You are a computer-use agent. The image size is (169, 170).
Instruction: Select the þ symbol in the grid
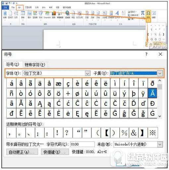coord(134,93)
